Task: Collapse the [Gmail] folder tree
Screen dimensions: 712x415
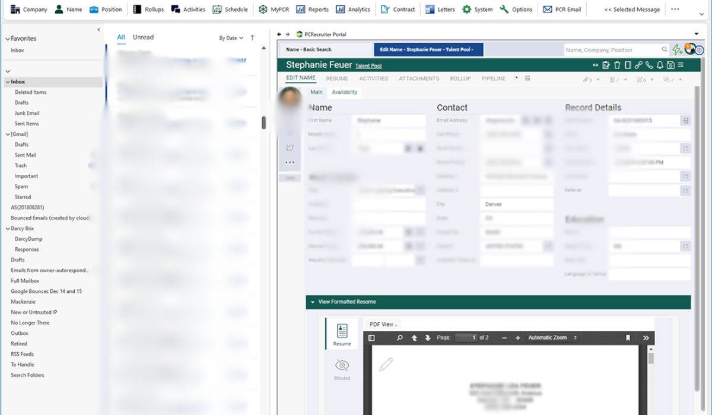Action: point(8,134)
